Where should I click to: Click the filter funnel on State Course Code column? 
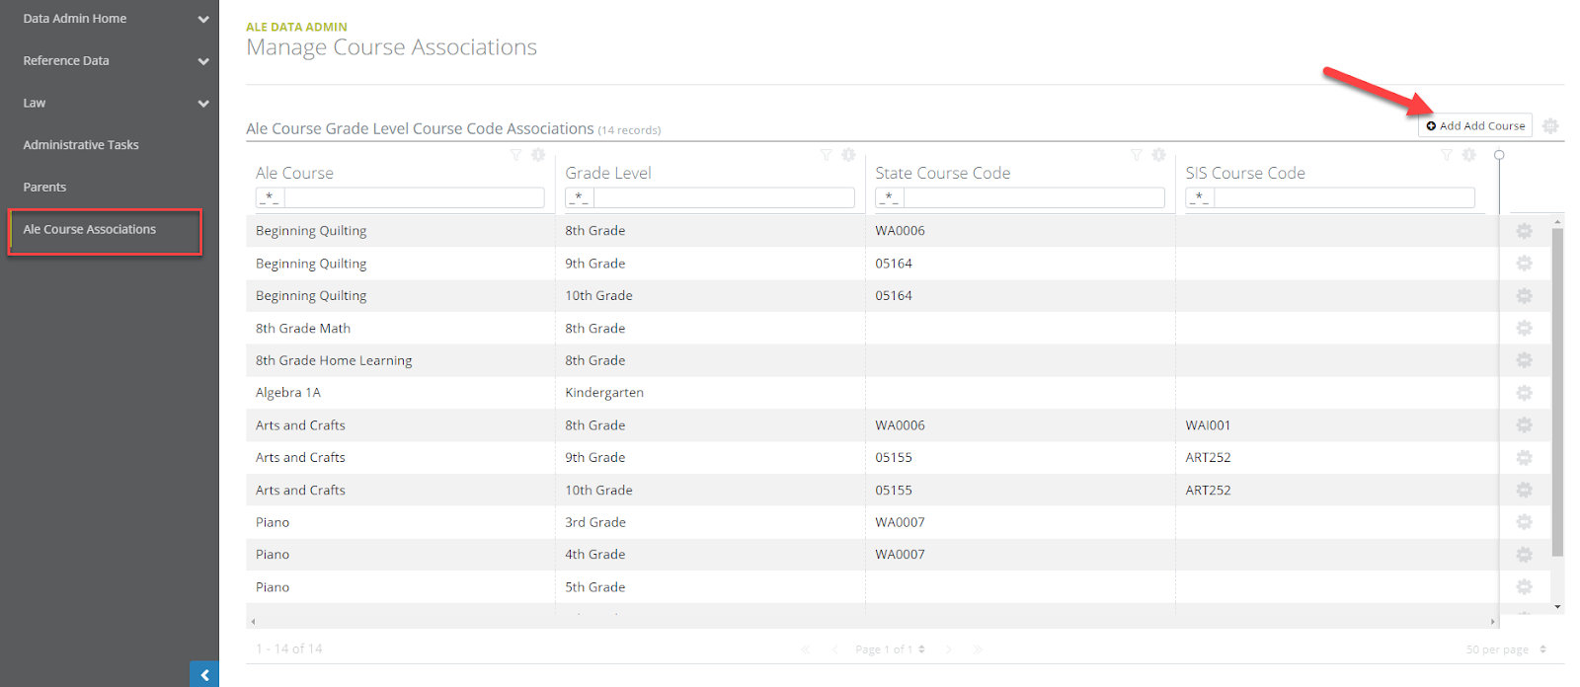point(1136,155)
